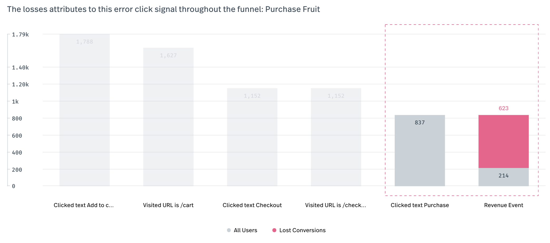
Task: Click the All Users legend dot
Action: click(229, 230)
